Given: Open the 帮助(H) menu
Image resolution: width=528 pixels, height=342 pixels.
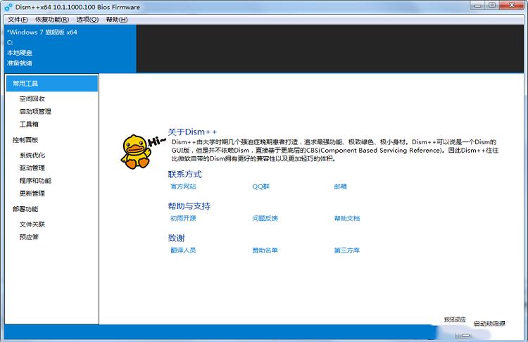Looking at the screenshot, I should [117, 20].
